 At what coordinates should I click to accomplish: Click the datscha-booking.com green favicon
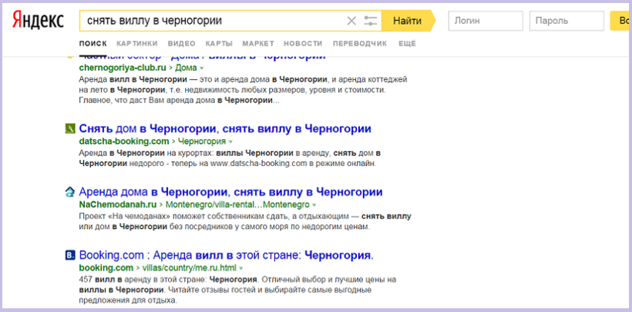tap(70, 128)
